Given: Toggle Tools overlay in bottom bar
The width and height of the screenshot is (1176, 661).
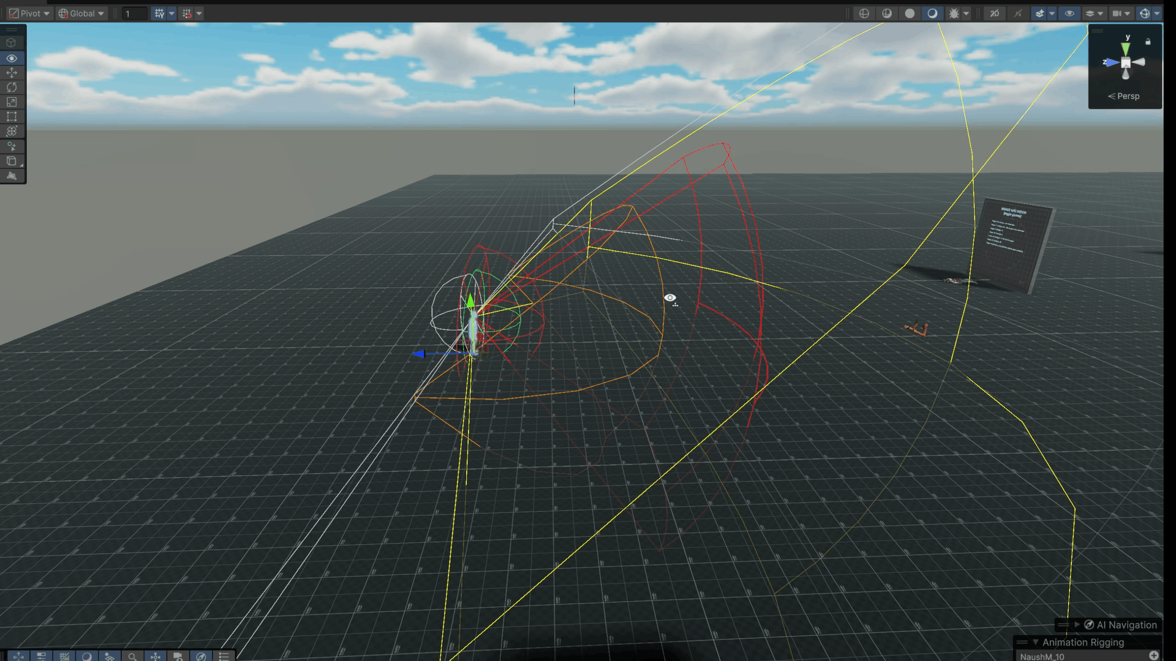Looking at the screenshot, I should tap(18, 656).
